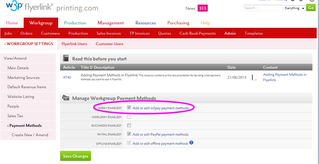The height and width of the screenshot is (164, 319).
Task: Open Website Listing settings
Action: pyautogui.click(x=28, y=96)
